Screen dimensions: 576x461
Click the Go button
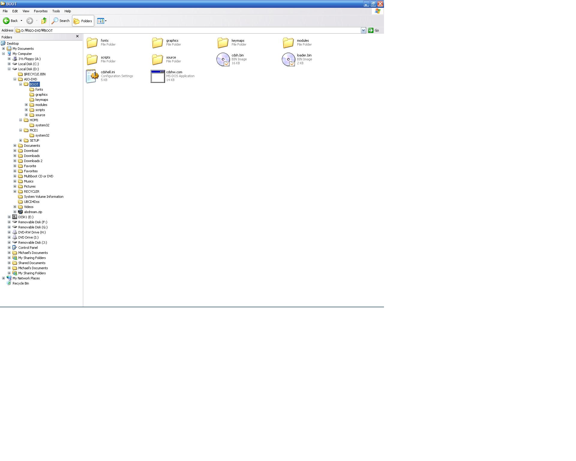tap(373, 30)
